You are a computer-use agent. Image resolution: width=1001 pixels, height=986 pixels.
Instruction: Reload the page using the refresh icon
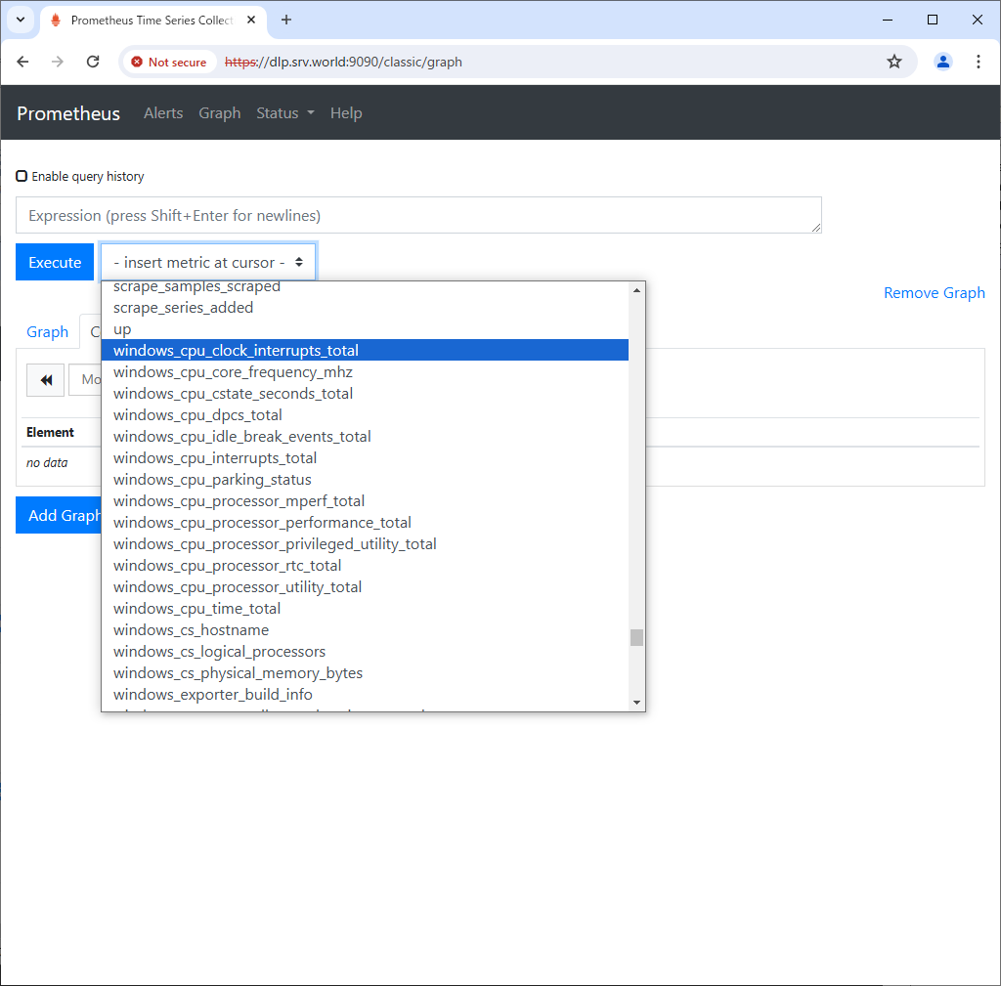pyautogui.click(x=93, y=62)
